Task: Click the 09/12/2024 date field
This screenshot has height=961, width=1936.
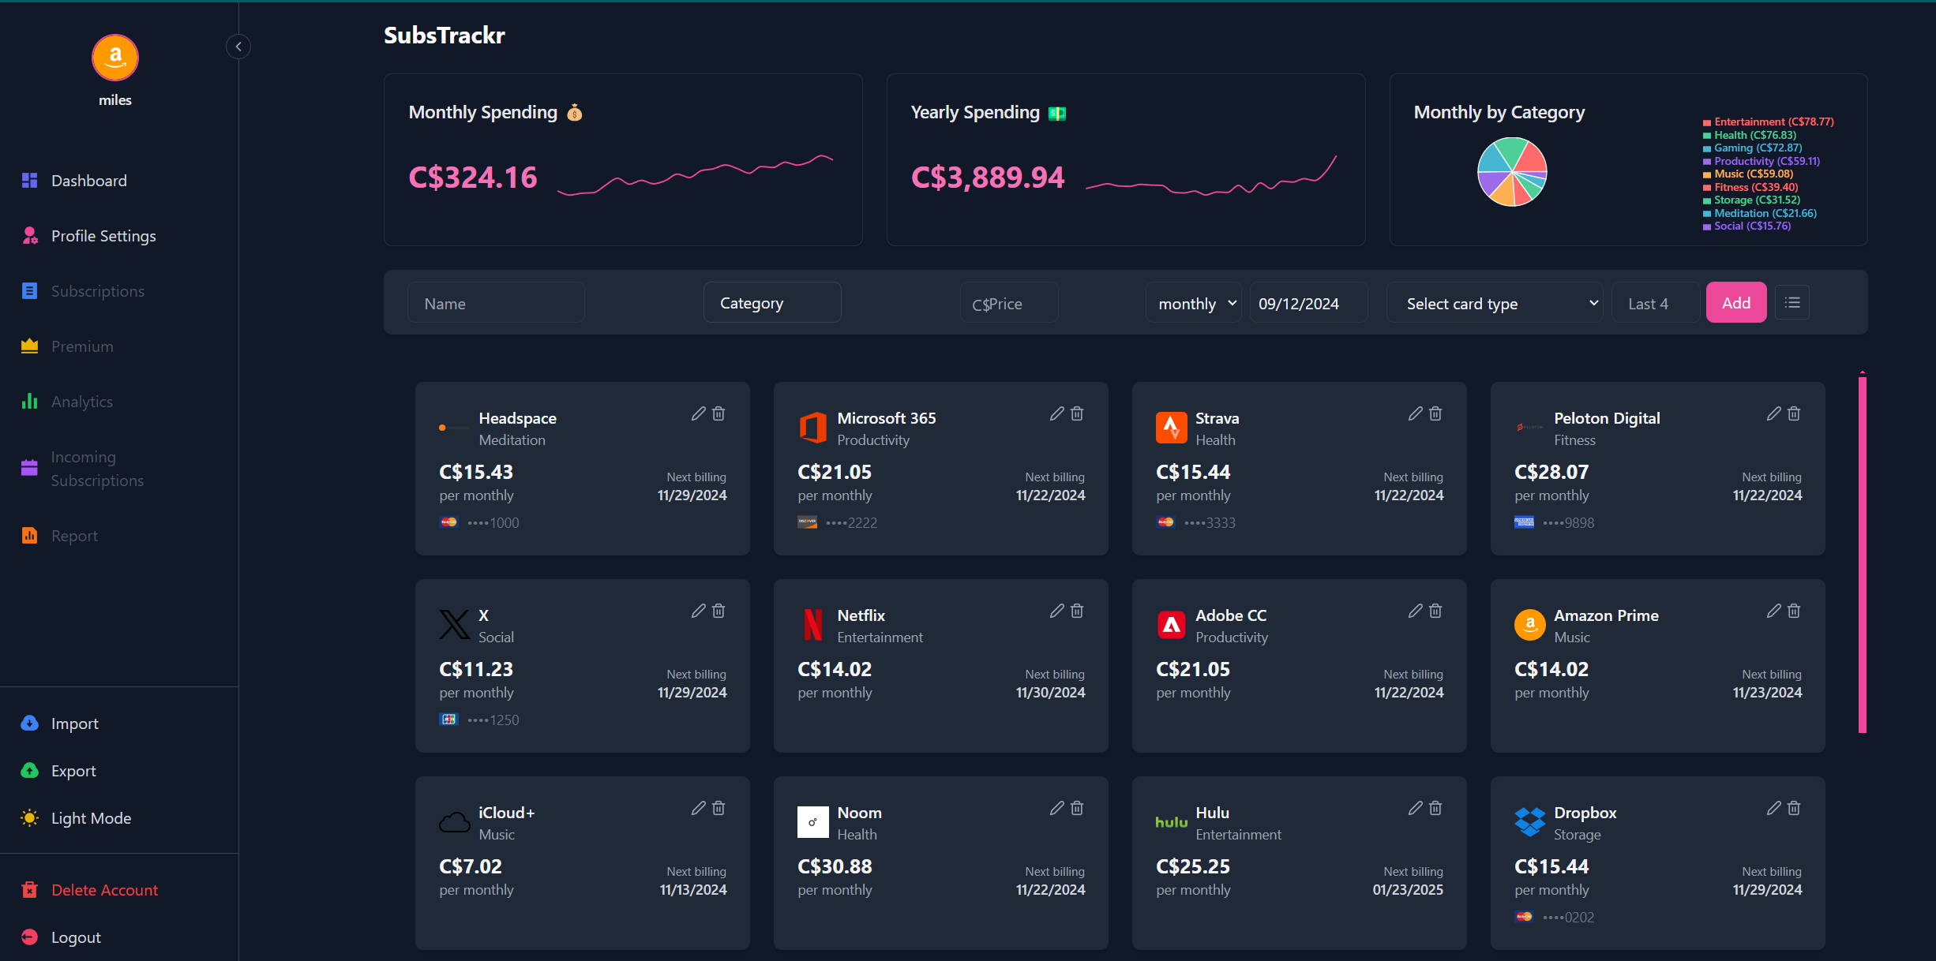Action: (x=1308, y=303)
